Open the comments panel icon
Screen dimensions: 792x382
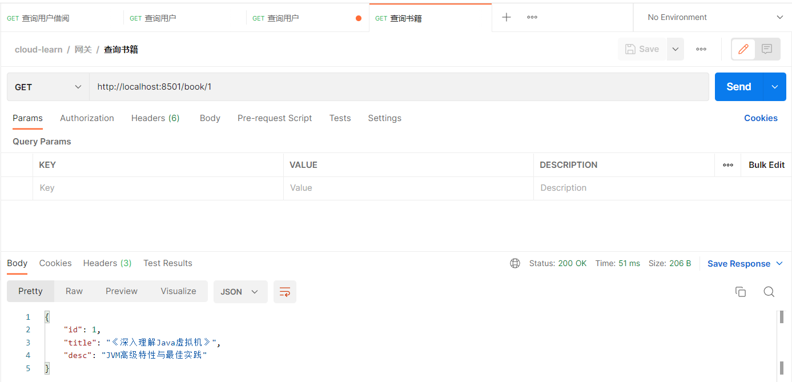coord(767,49)
